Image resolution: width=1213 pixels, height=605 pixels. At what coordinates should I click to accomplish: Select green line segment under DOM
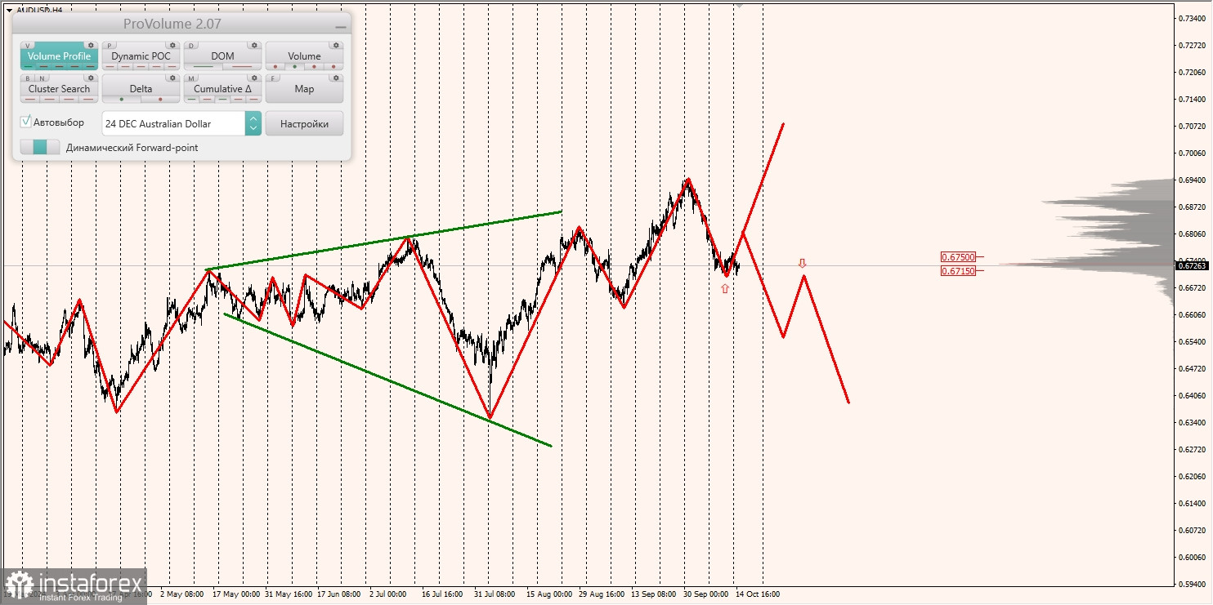point(204,66)
